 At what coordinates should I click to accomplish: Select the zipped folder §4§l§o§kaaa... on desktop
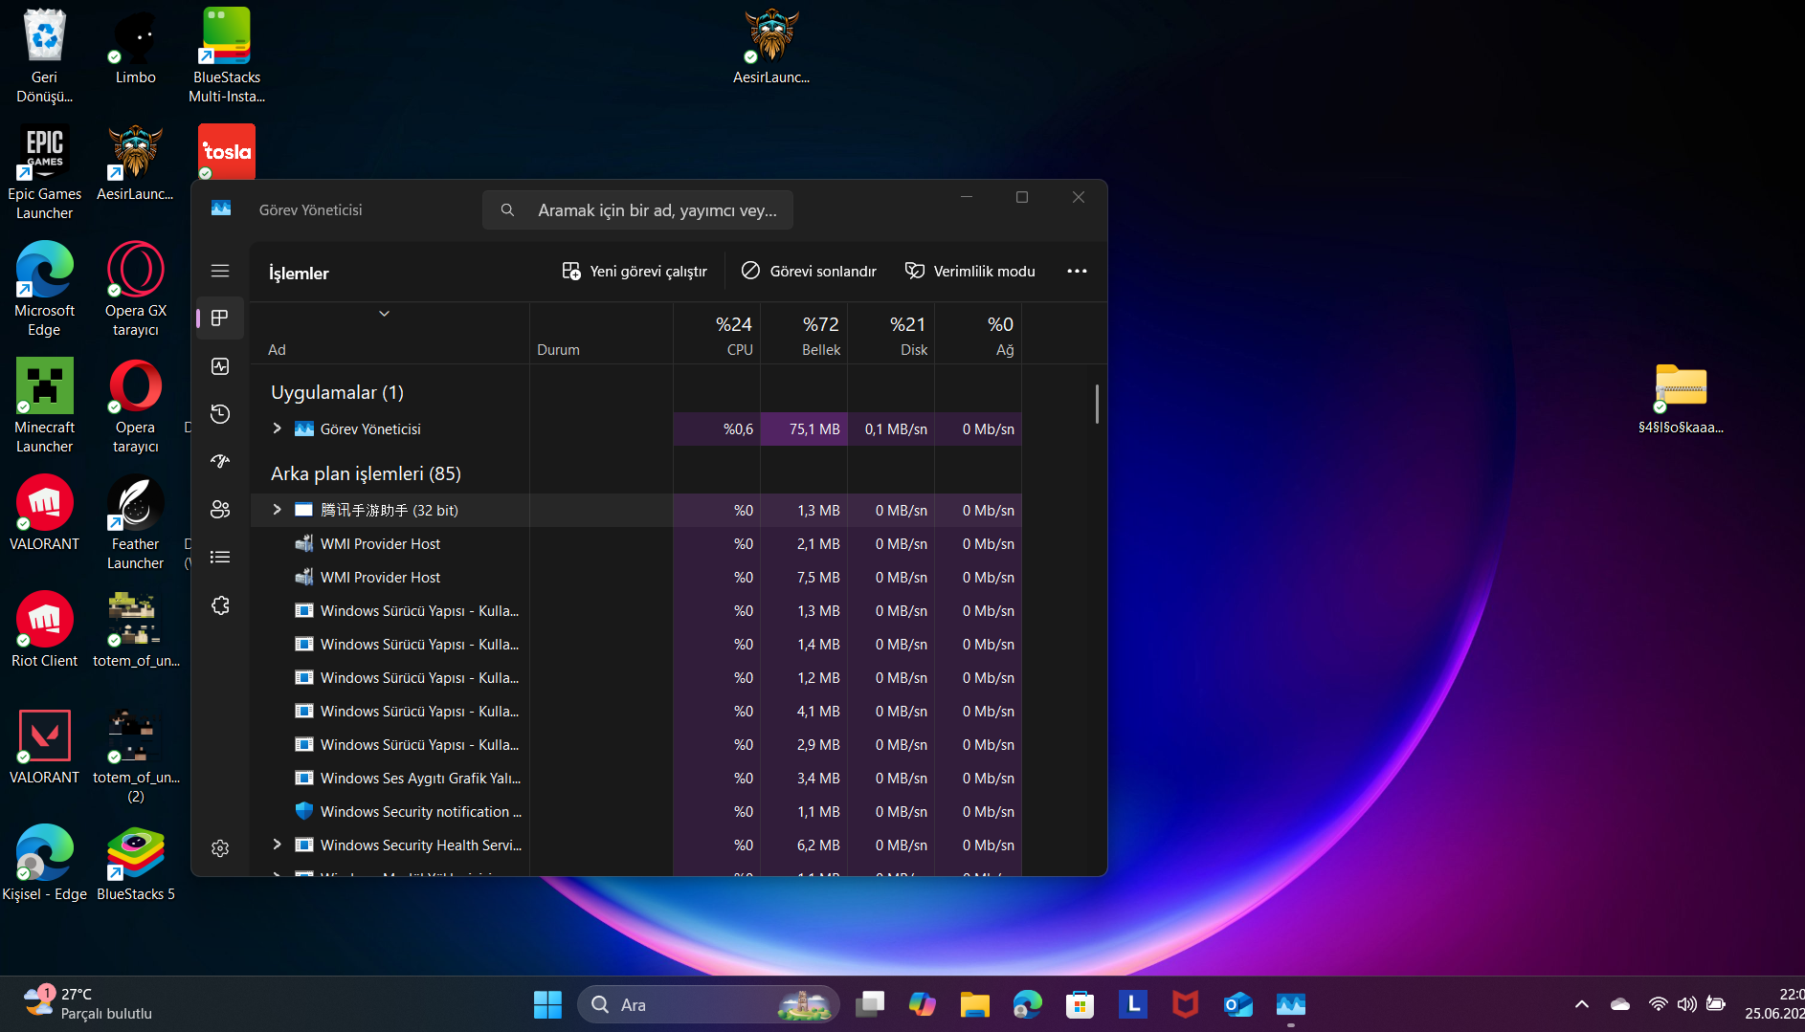pos(1681,398)
